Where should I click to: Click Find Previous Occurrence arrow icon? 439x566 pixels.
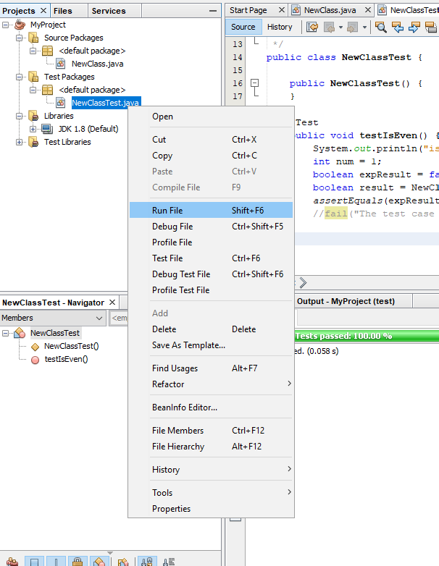click(398, 27)
